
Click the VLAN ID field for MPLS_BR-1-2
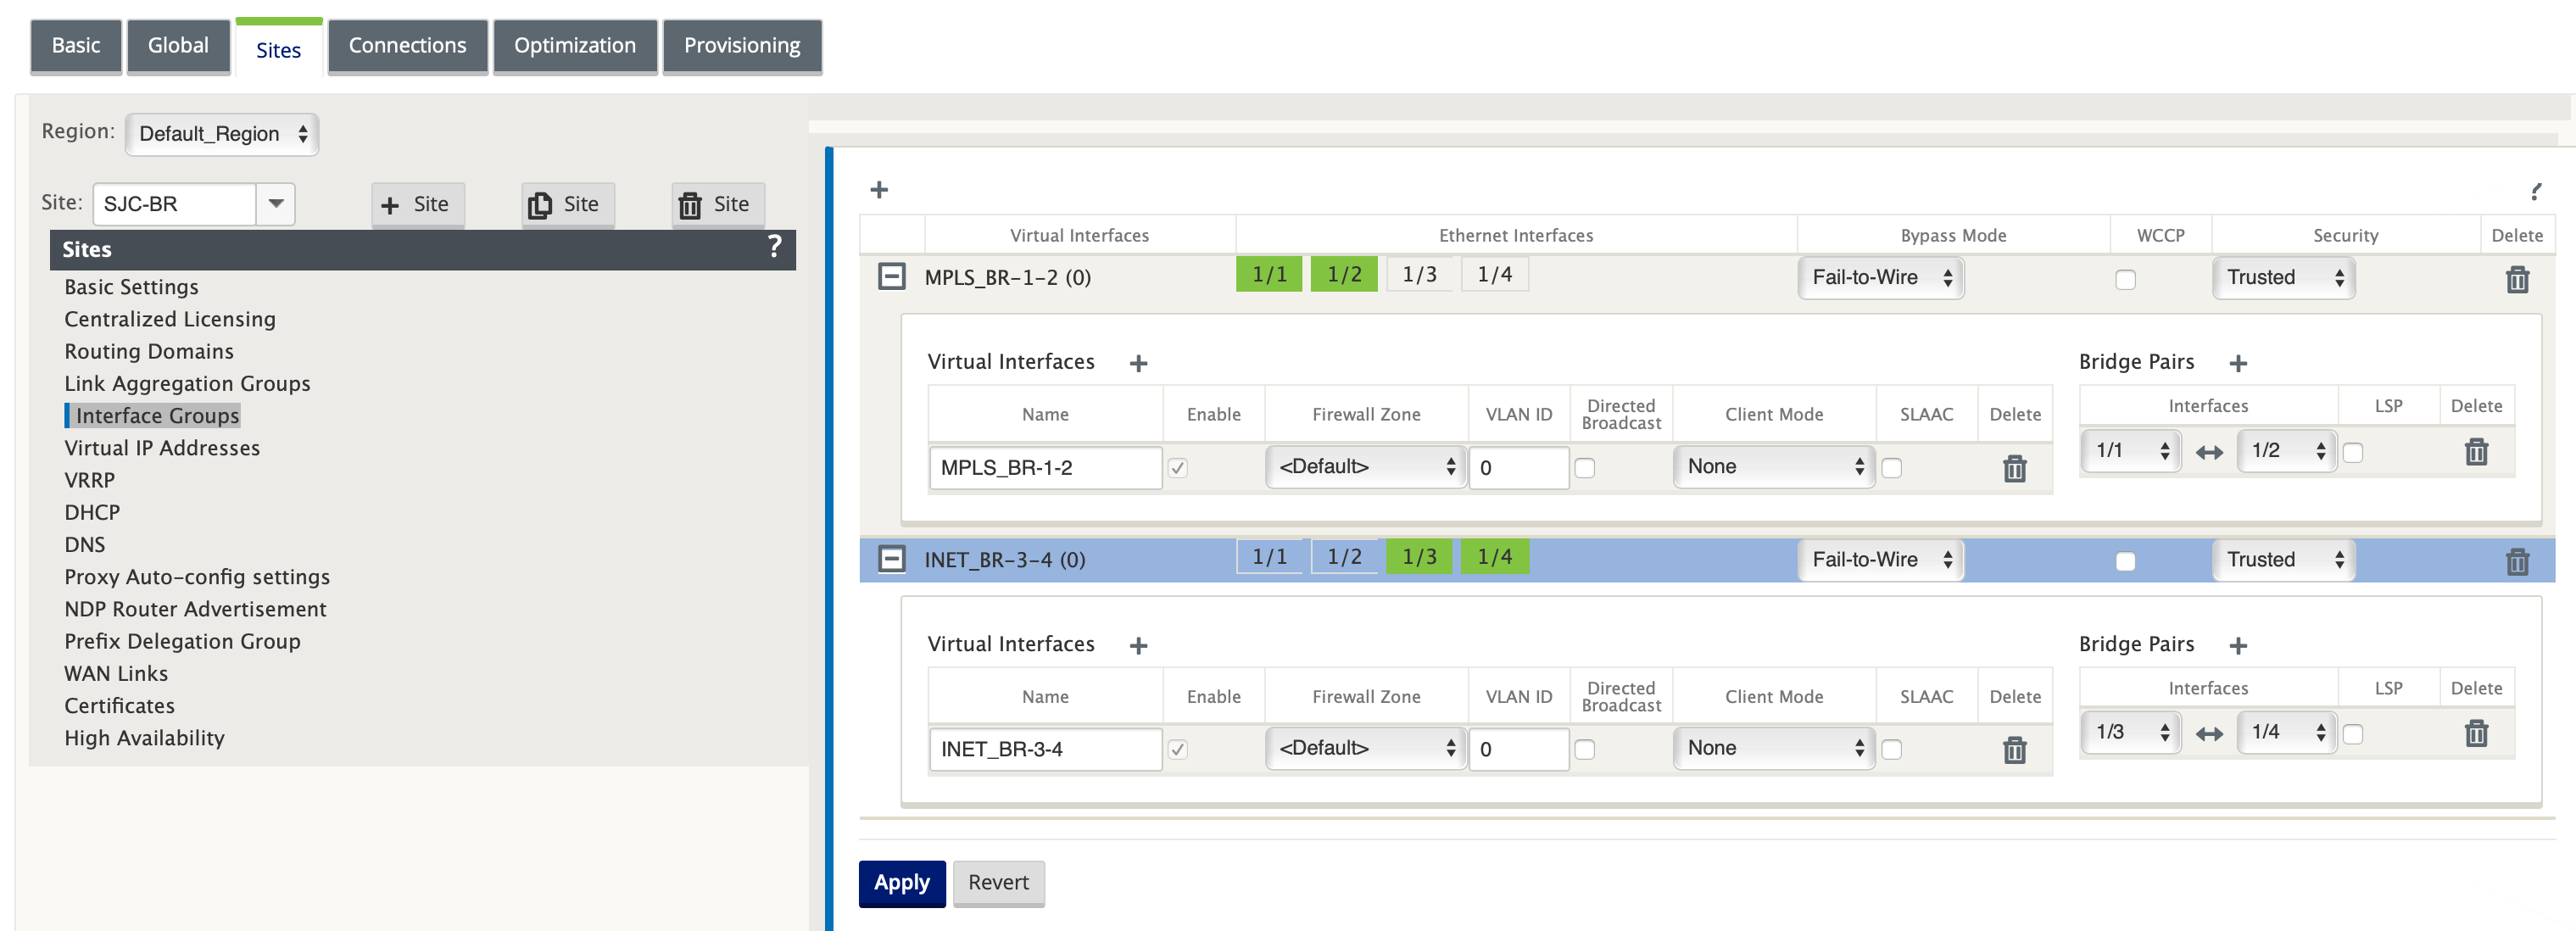pos(1518,468)
